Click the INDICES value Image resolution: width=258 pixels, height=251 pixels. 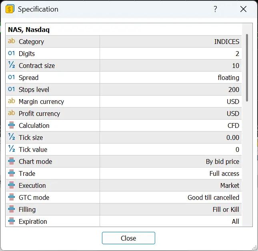226,42
